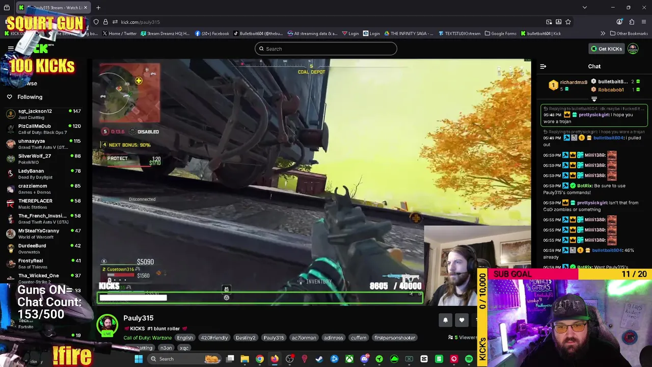Open OBS Studio from the taskbar
This screenshot has width=652, height=367.
coord(290,359)
